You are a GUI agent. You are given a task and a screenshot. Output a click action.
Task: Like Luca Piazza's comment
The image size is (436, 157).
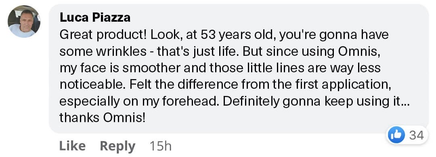pos(72,146)
